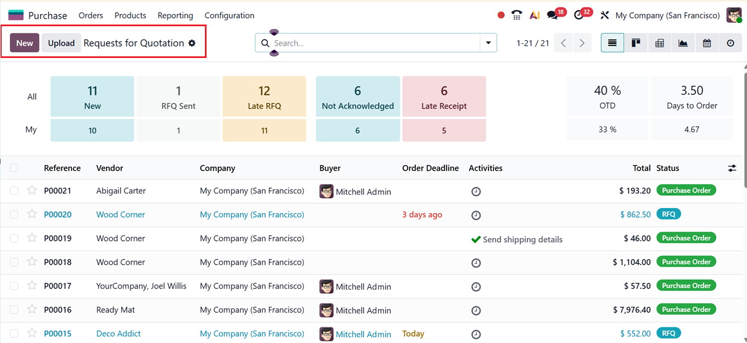The image size is (747, 343).
Task: Expand the search options dropdown arrow
Action: coord(488,42)
